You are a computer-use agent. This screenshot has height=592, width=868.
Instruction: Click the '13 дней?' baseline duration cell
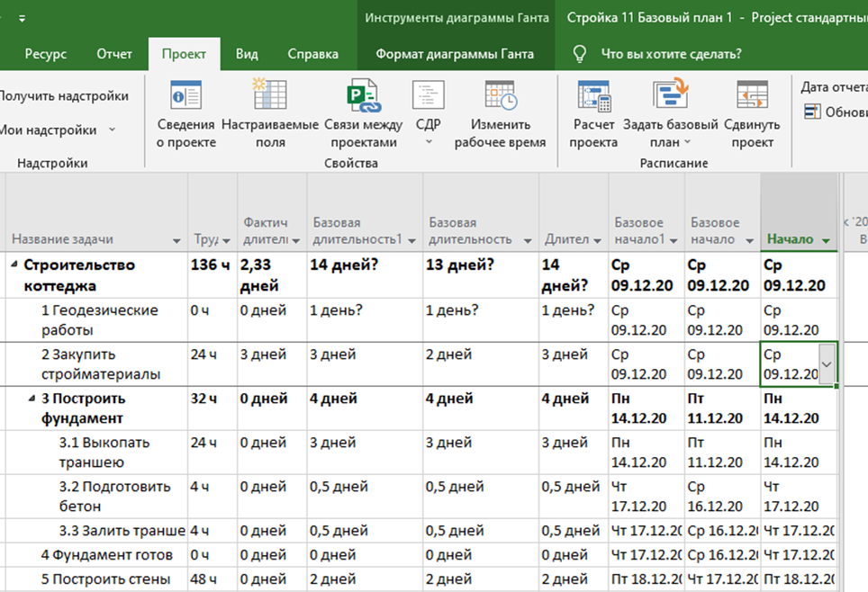(481, 275)
